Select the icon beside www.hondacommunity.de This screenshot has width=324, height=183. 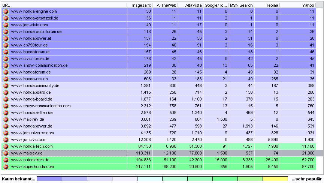pyautogui.click(x=6, y=86)
